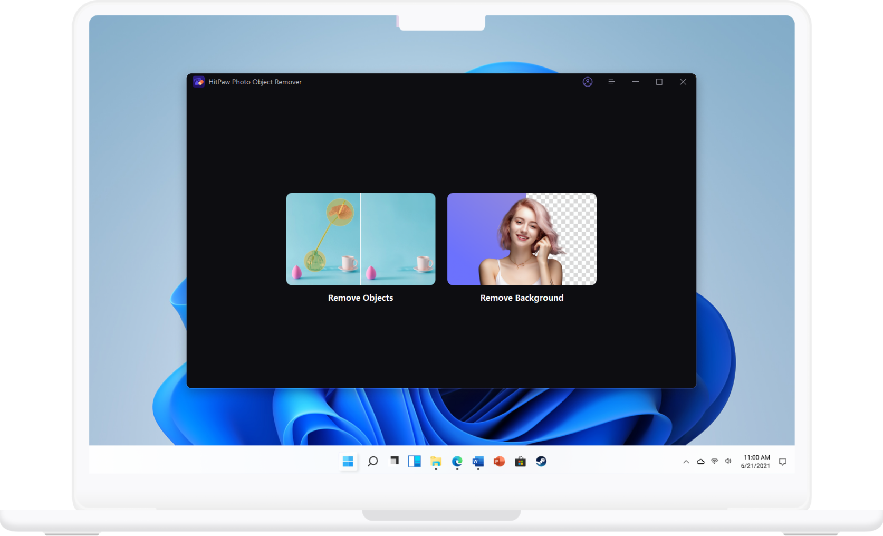883x536 pixels.
Task: Open the clock and calendar from the taskbar
Action: (755, 461)
